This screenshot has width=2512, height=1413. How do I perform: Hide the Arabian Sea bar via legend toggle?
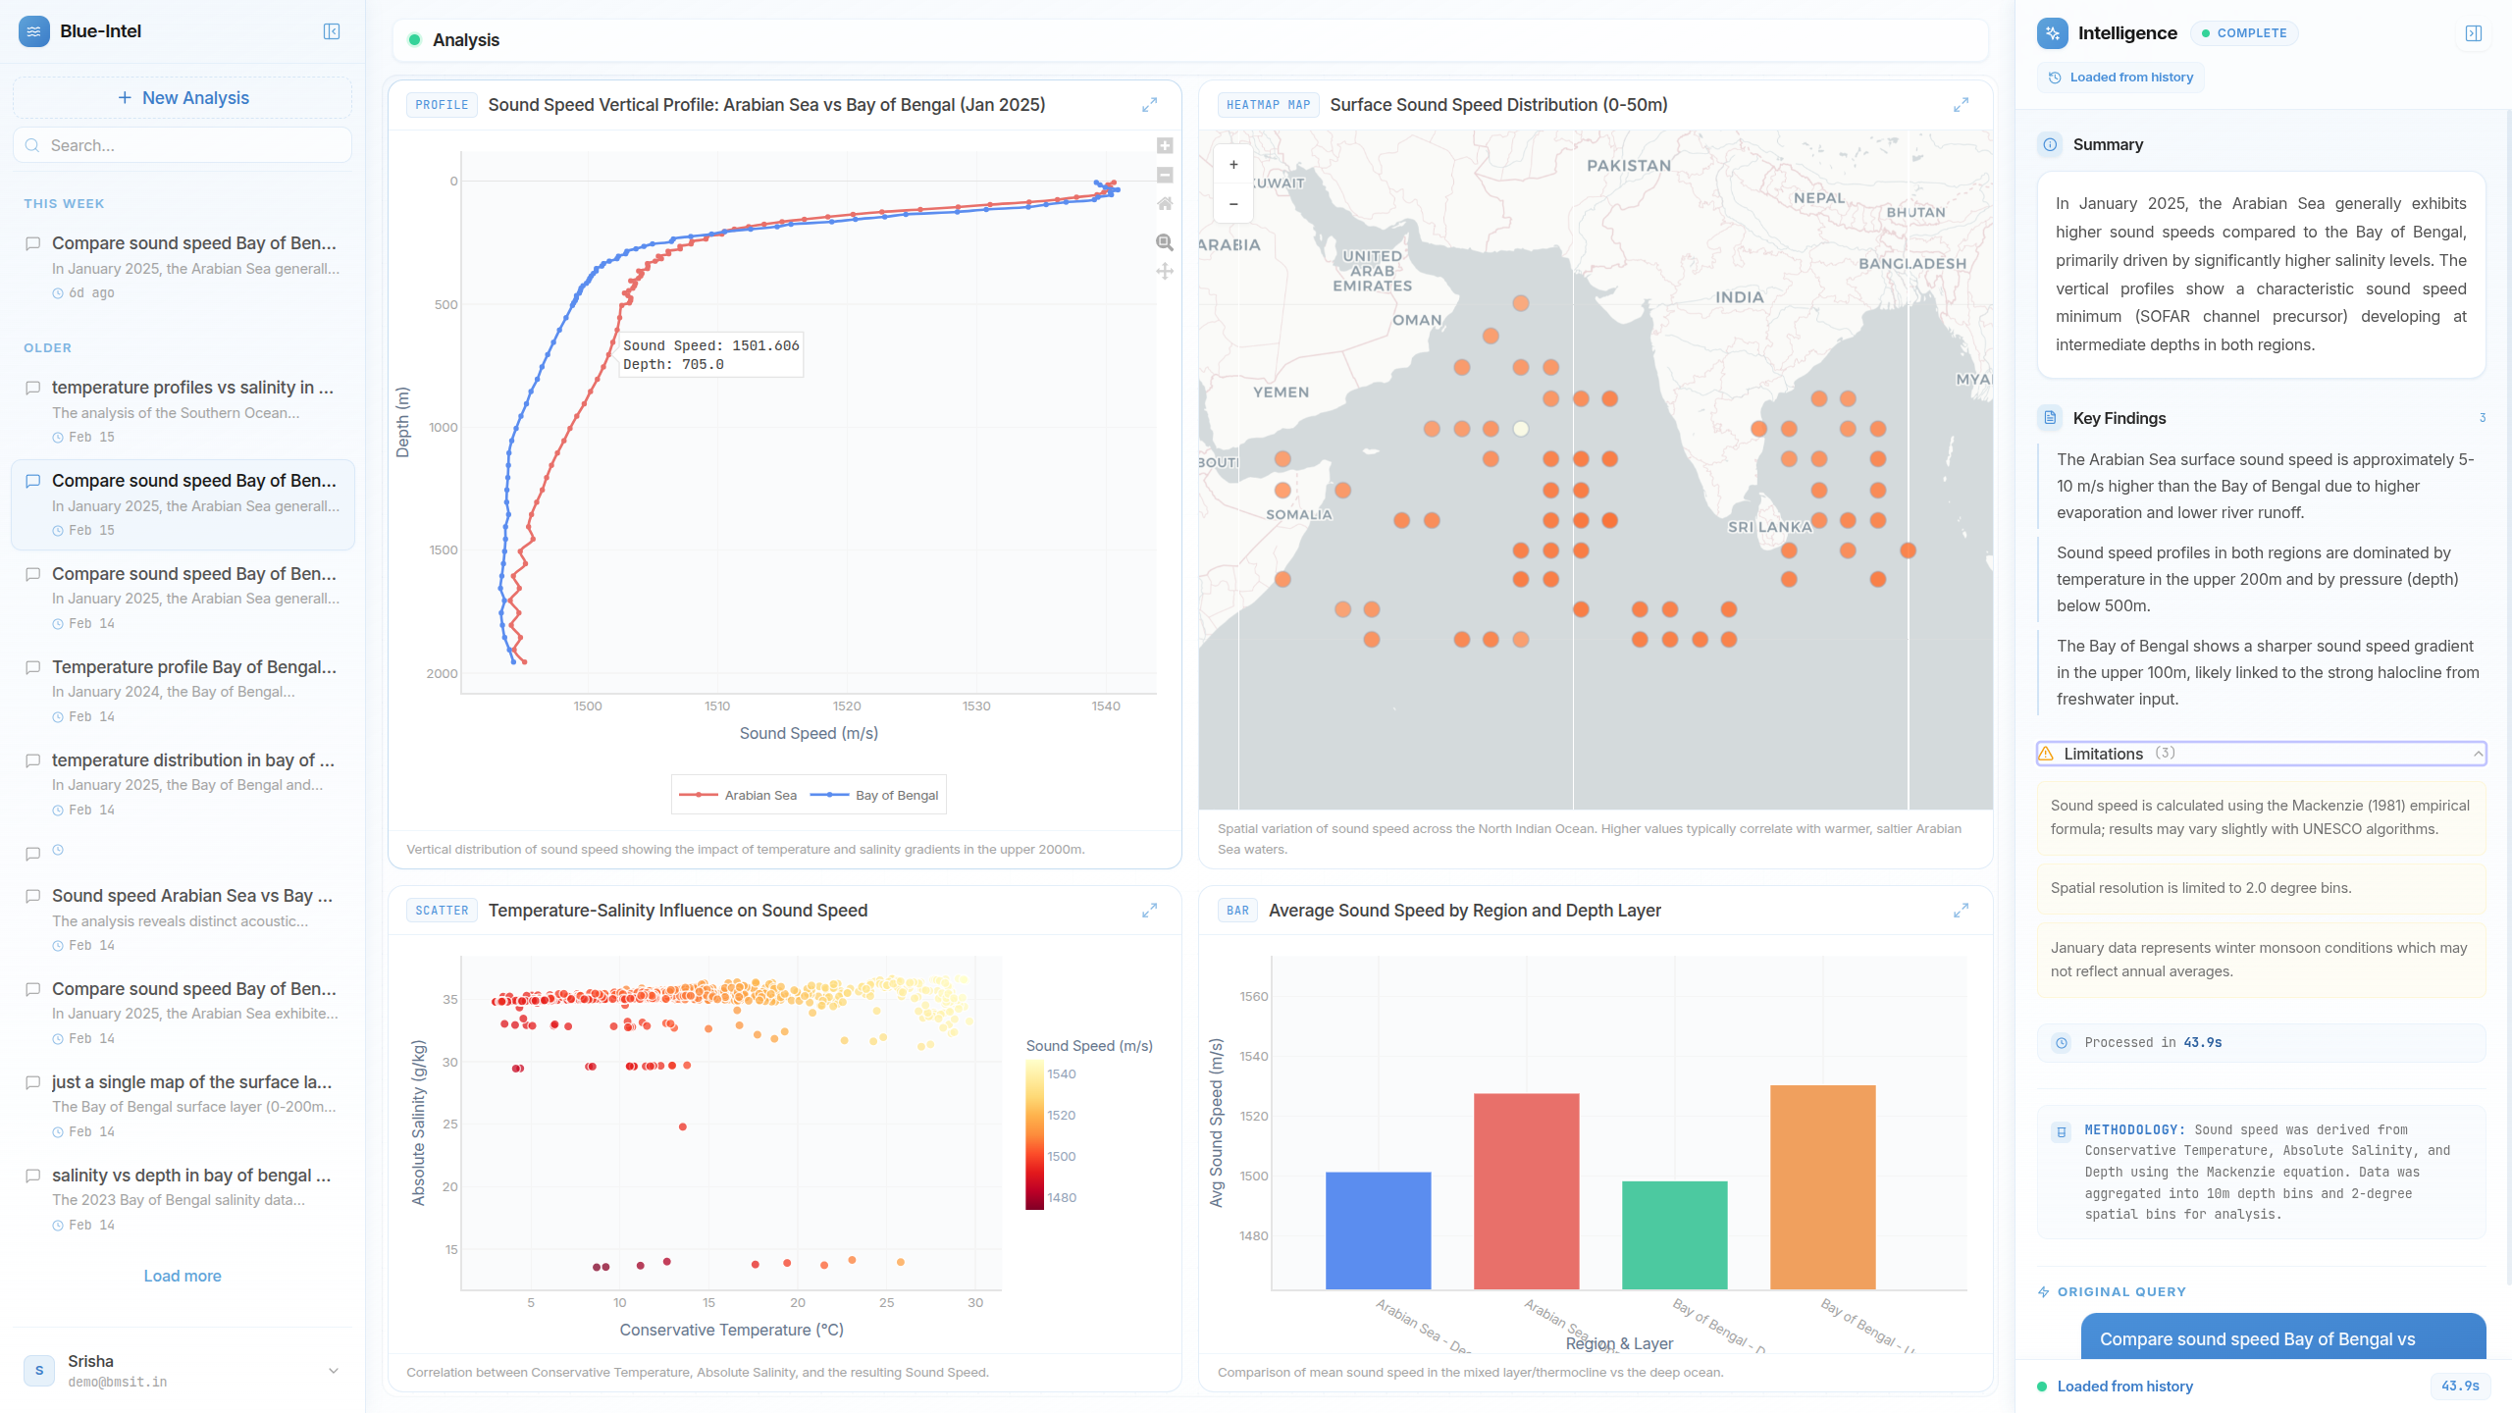pos(760,795)
